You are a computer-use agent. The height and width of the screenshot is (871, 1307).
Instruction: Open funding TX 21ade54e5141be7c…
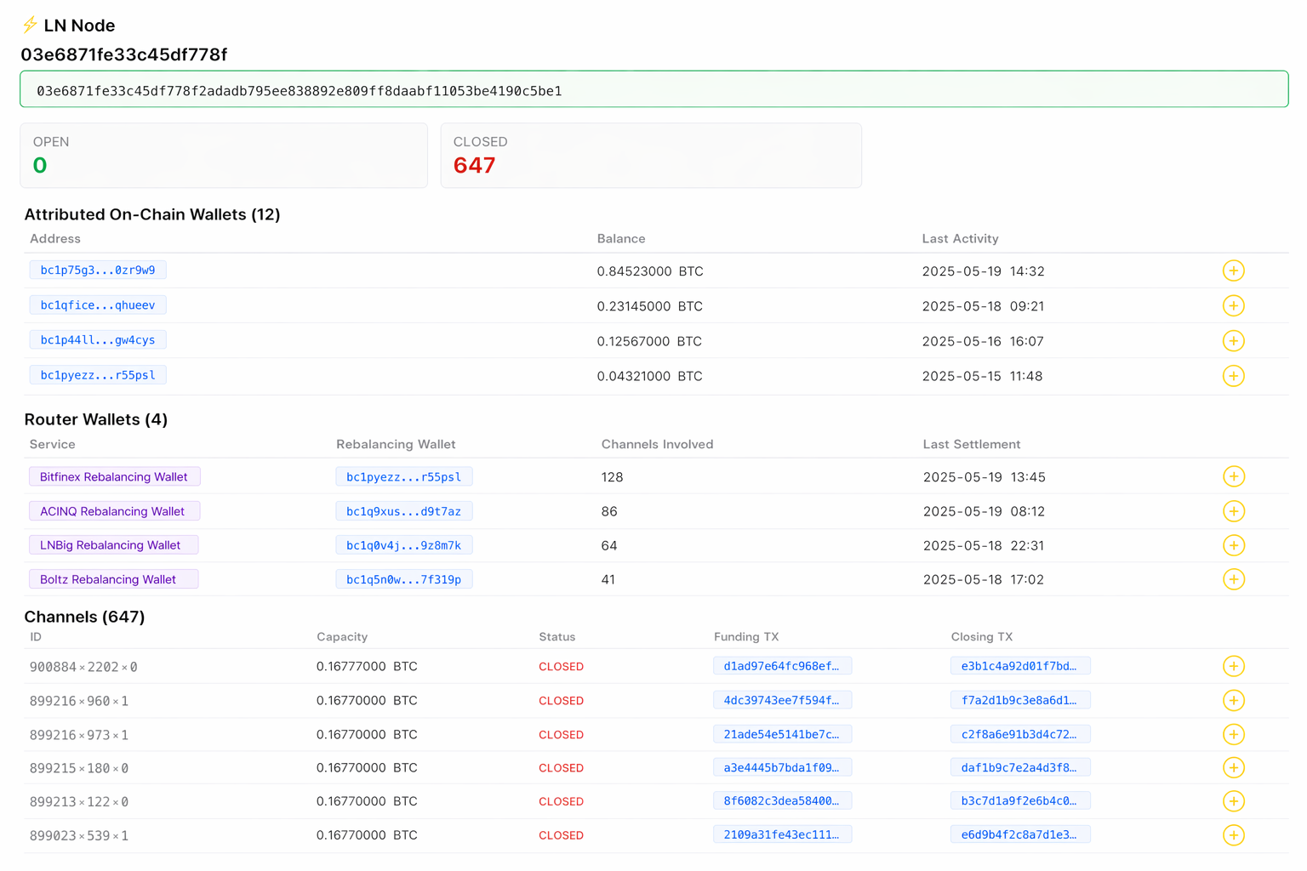(782, 734)
